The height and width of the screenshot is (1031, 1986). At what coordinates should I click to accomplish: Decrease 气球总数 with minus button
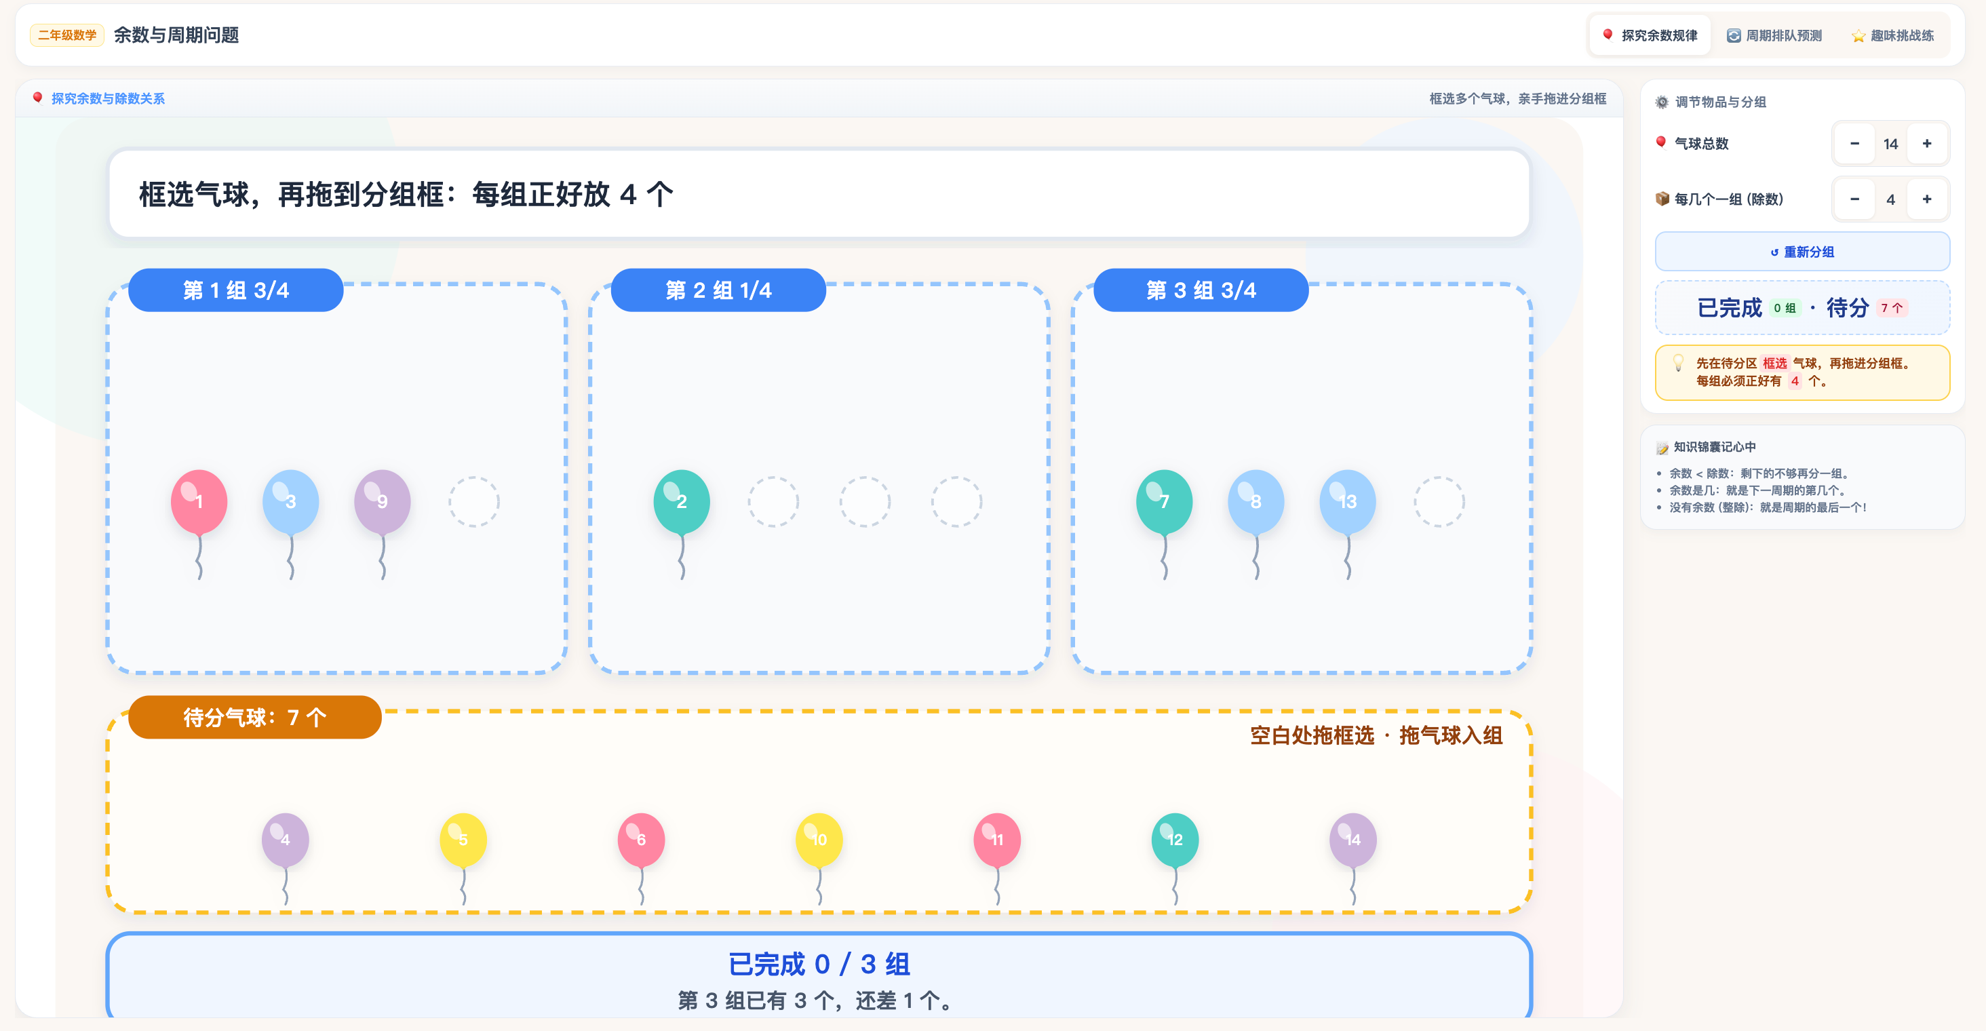pyautogui.click(x=1854, y=143)
